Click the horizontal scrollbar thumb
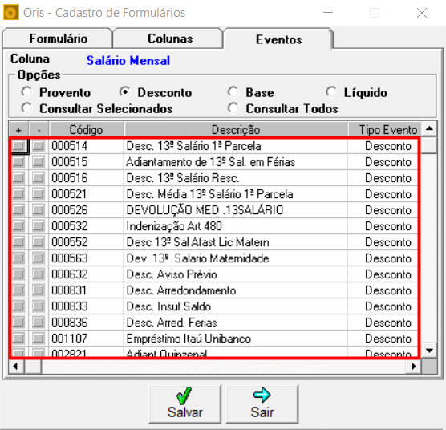 pos(33,367)
